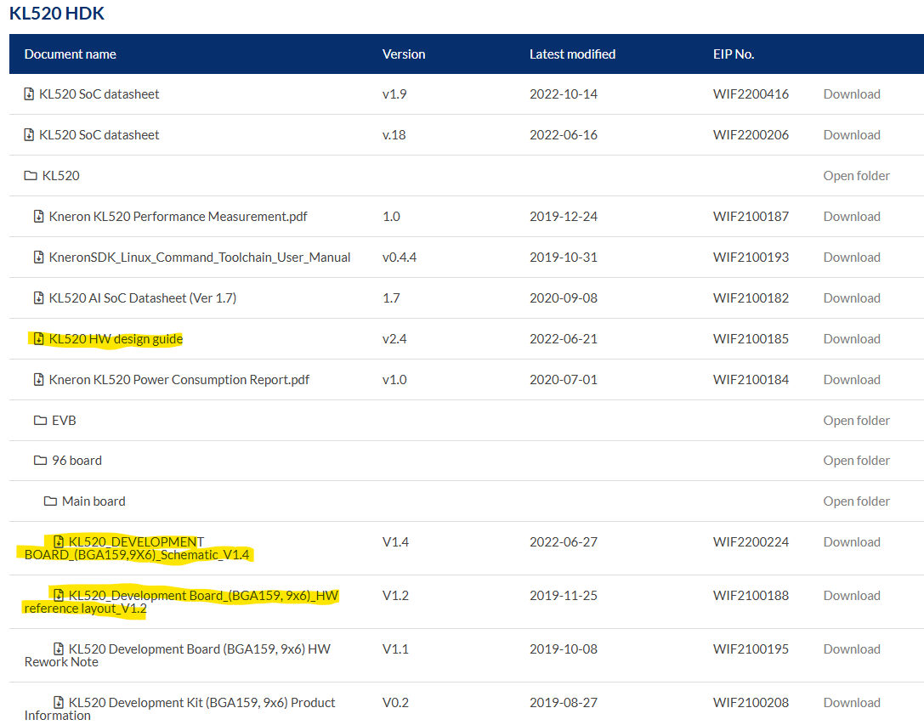
Task: Download Development Kit Product Information V0.2
Action: coord(852,703)
